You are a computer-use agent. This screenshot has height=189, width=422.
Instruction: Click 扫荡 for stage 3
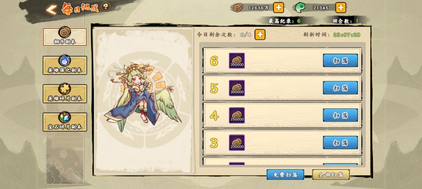click(x=340, y=142)
